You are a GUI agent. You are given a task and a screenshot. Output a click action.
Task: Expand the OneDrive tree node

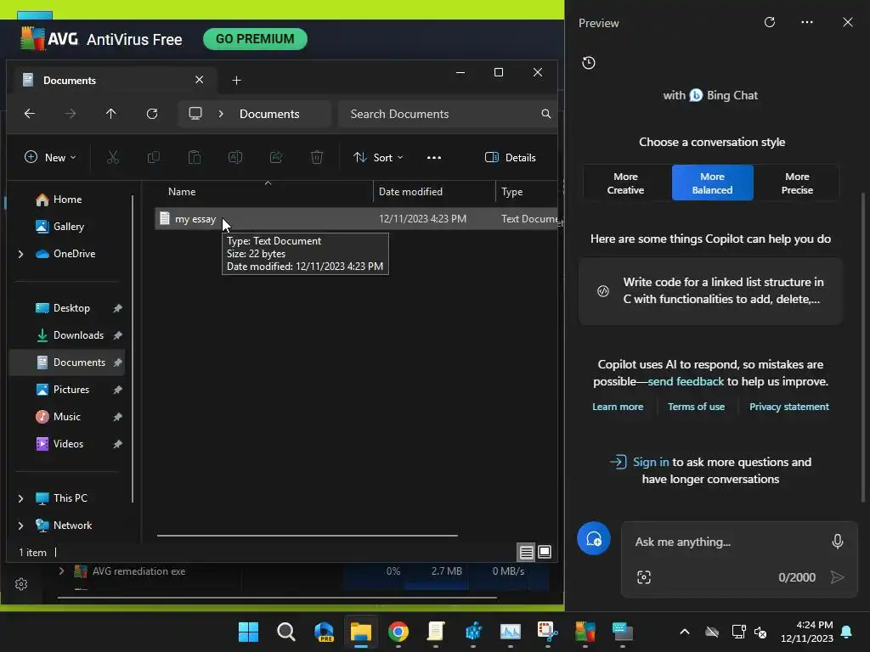point(21,254)
